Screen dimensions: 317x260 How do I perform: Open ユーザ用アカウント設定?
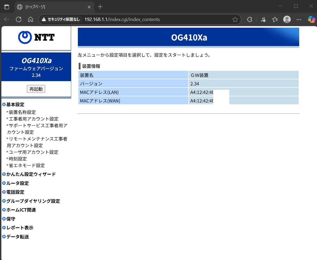coord(33,152)
